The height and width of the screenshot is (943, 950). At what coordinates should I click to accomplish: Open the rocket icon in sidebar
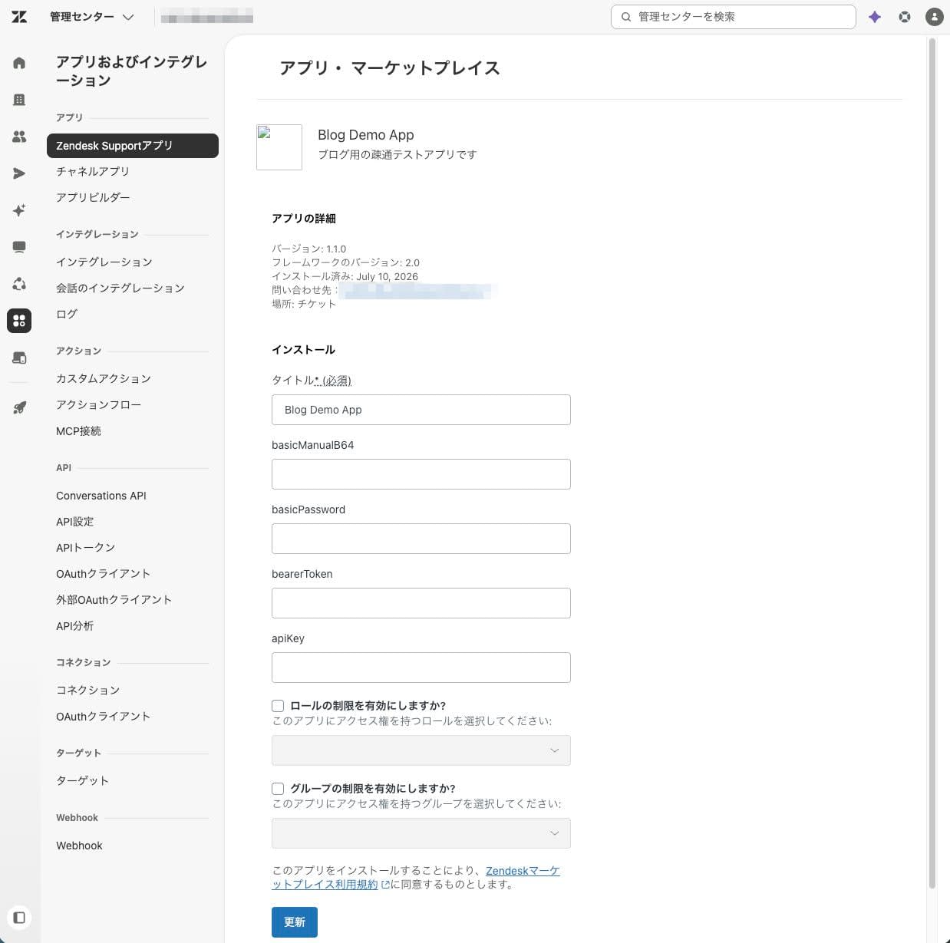[x=19, y=407]
